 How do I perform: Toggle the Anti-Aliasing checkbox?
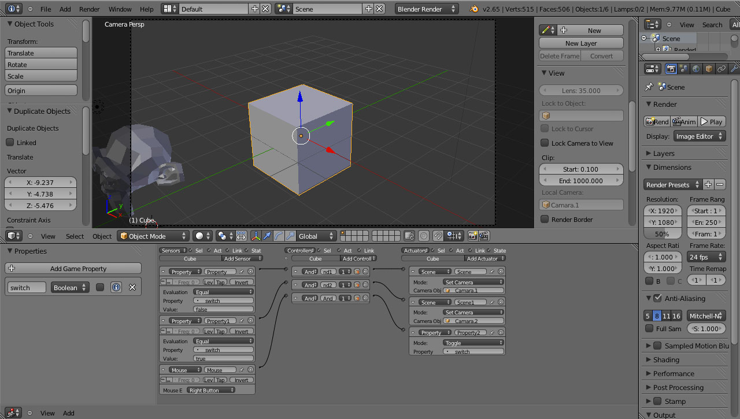pyautogui.click(x=657, y=298)
